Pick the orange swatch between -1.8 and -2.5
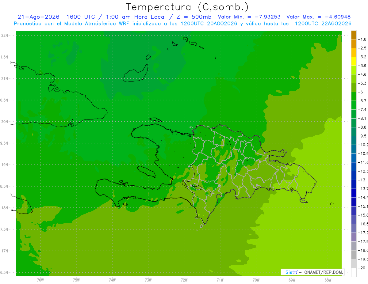Image resolution: width=368 pixels, height=284 pixels. tap(354, 44)
